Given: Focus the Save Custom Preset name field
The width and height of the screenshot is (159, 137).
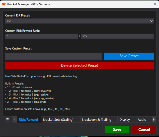Looking at the screenshot, I should [x=53, y=56].
